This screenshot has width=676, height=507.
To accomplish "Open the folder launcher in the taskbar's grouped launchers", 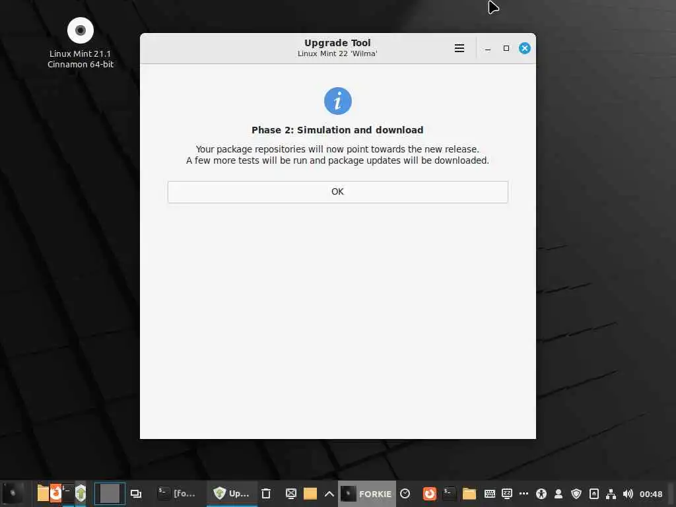I will pyautogui.click(x=42, y=493).
